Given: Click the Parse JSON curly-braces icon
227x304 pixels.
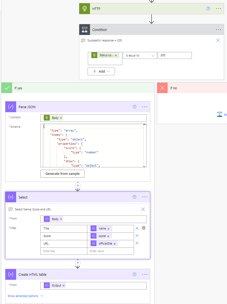Looking at the screenshot, I should click(x=10, y=107).
